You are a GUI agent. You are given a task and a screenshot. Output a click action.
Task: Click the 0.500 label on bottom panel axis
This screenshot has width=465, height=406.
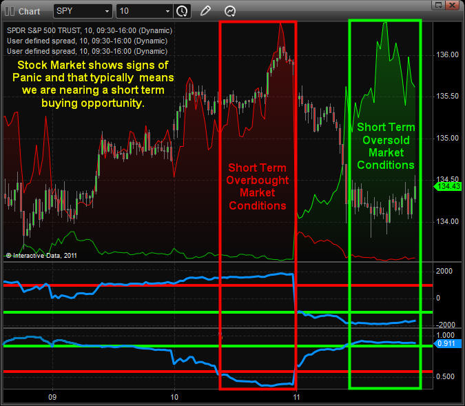(446, 376)
